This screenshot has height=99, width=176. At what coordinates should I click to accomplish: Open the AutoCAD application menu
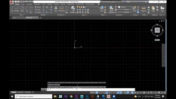pyautogui.click(x=12, y=2)
